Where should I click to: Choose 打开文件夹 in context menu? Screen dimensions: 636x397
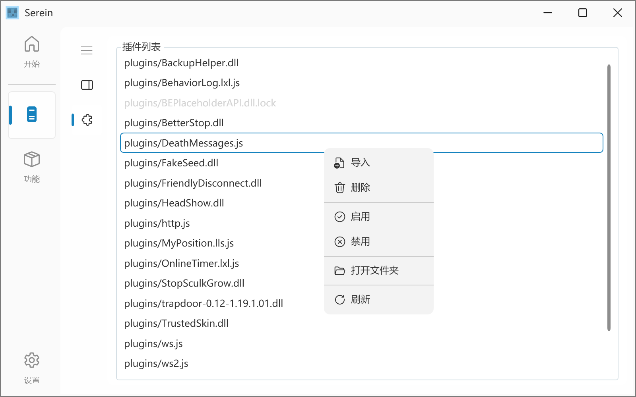[378, 271]
